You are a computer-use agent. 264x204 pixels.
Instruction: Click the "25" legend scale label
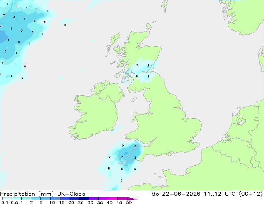(x=81, y=202)
